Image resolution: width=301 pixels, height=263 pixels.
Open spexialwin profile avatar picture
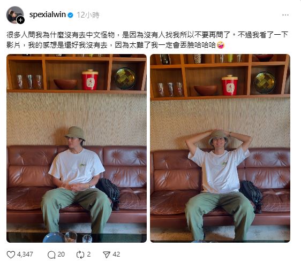pos(15,15)
